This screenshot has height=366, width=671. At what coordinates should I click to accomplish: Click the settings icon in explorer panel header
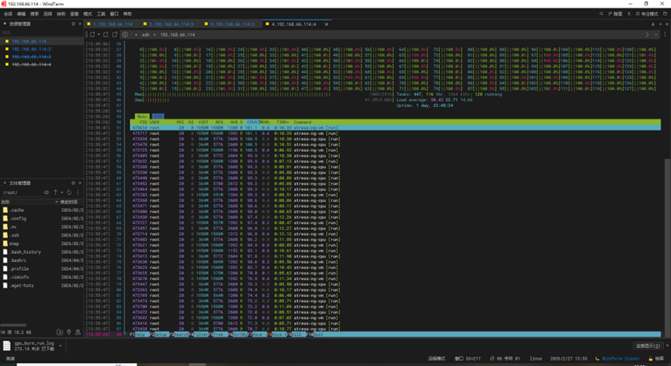(x=74, y=24)
